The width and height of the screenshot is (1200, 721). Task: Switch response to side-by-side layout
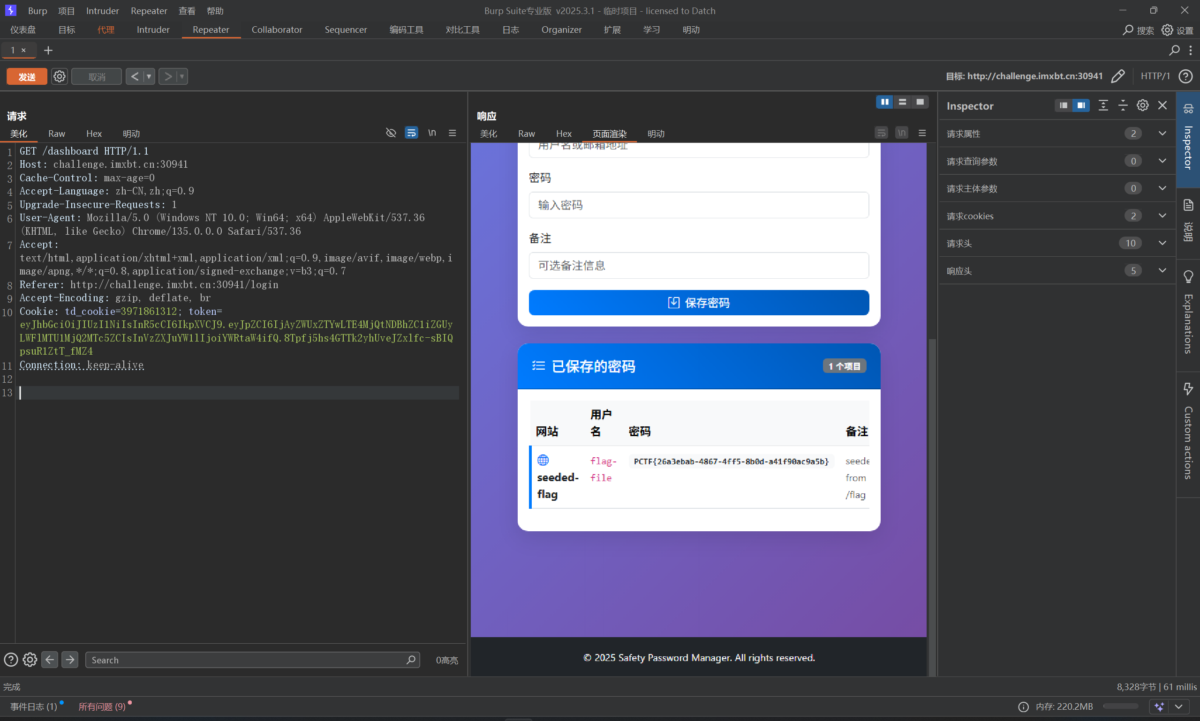(x=884, y=102)
